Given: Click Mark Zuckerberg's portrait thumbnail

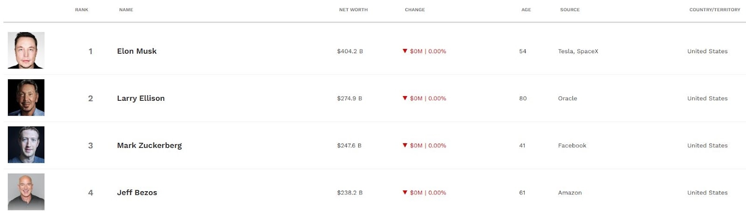Looking at the screenshot, I should (x=26, y=145).
